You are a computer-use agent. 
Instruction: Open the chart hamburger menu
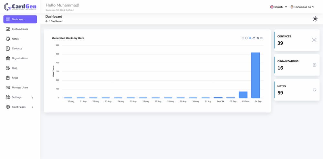point(261,38)
